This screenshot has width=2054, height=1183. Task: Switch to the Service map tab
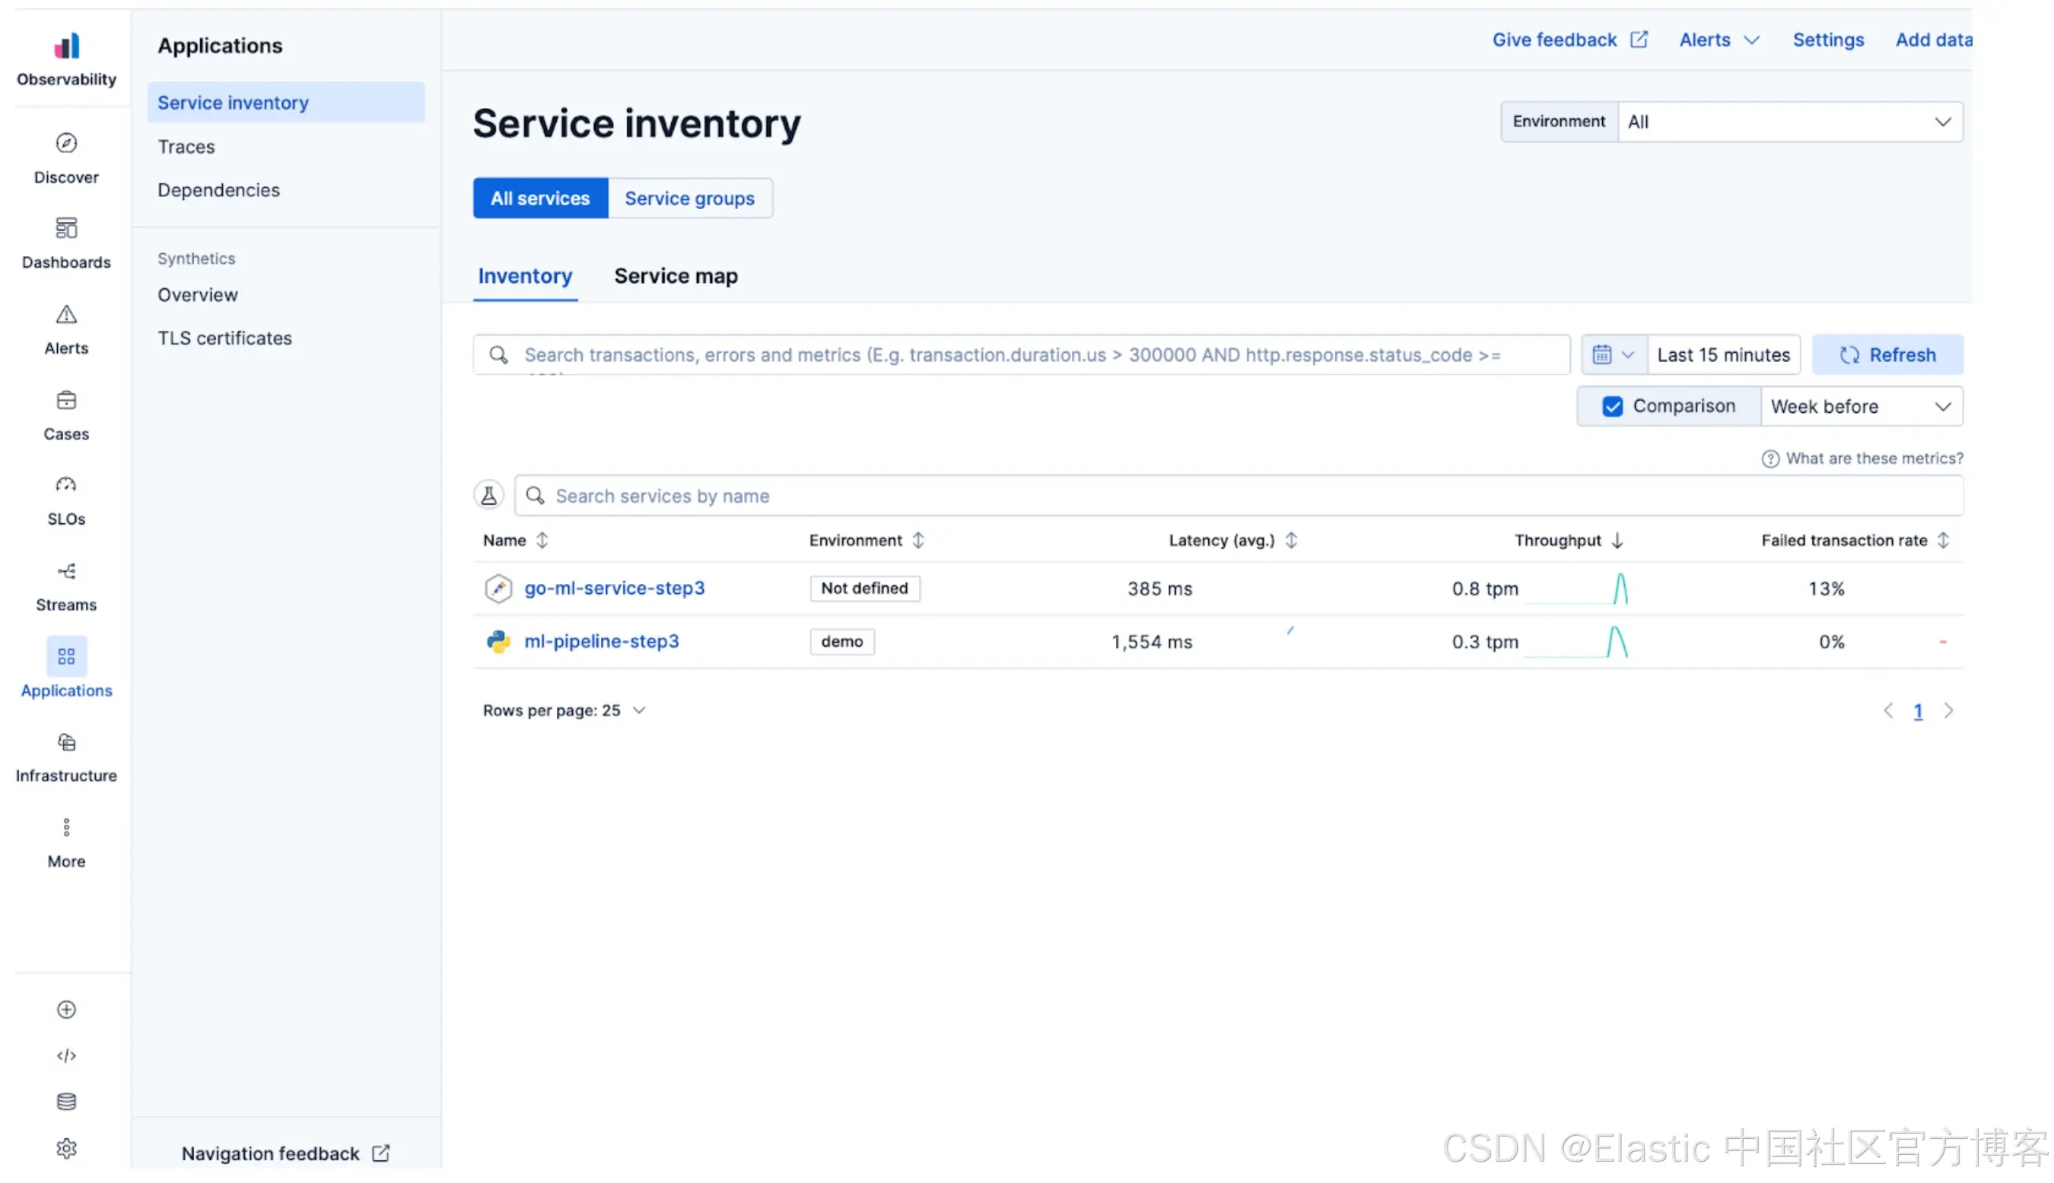[x=676, y=276]
